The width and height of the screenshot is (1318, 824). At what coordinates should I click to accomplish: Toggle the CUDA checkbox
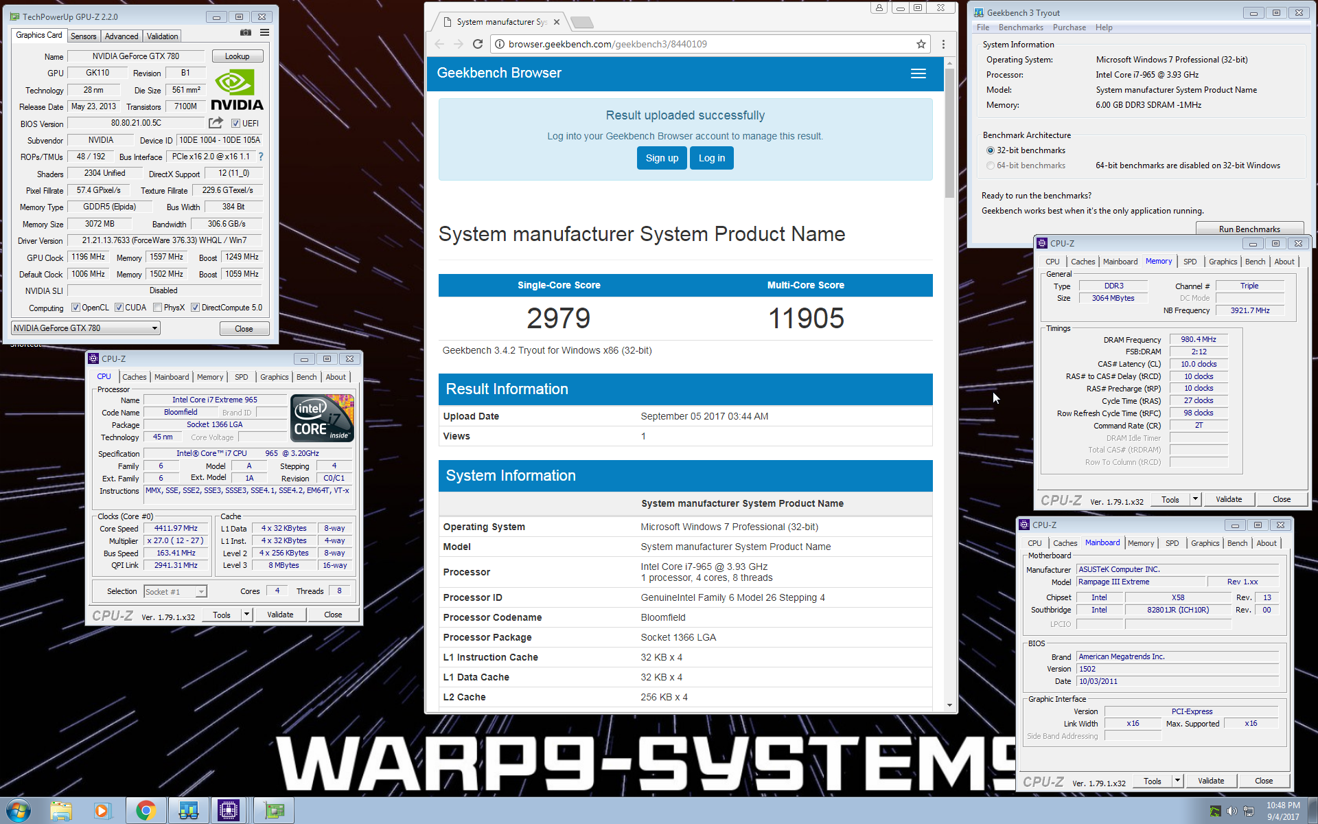(119, 308)
